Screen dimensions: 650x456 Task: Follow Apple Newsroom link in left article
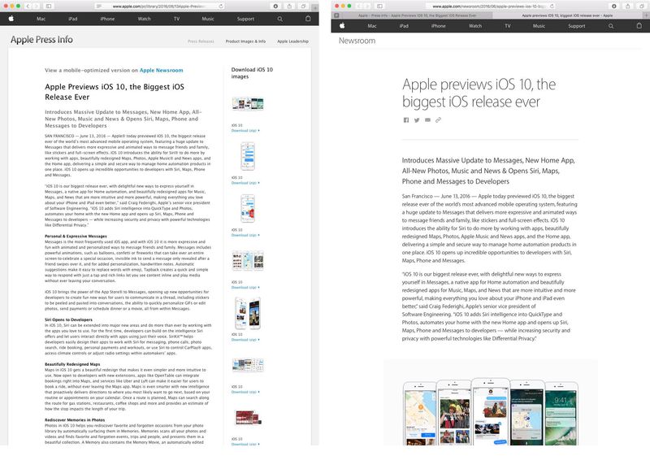tap(161, 71)
